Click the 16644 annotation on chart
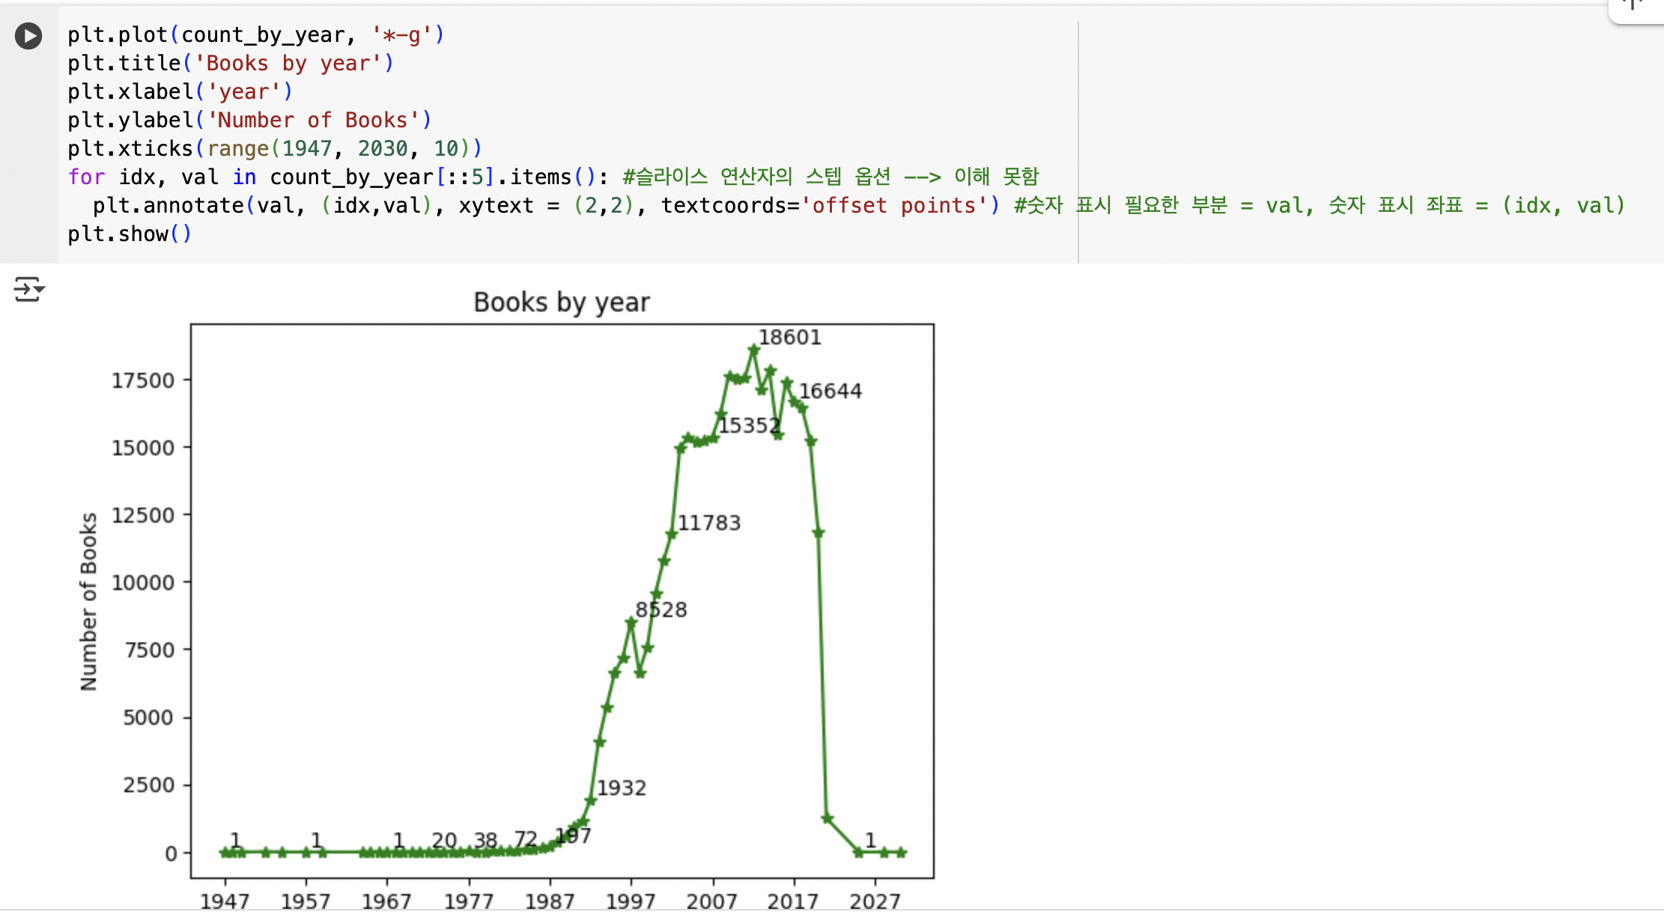1664x912 pixels. coord(830,391)
